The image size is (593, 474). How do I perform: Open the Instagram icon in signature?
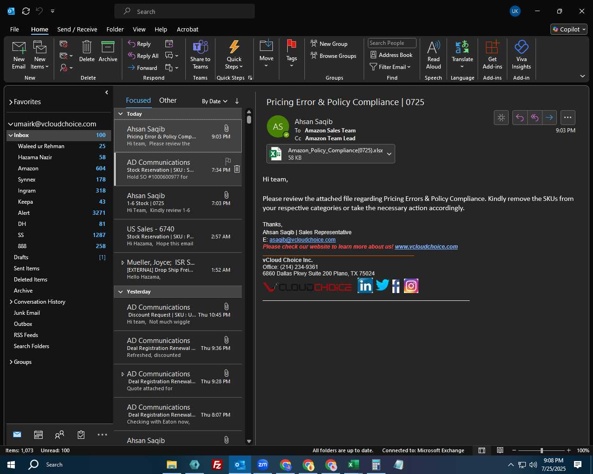click(x=411, y=286)
